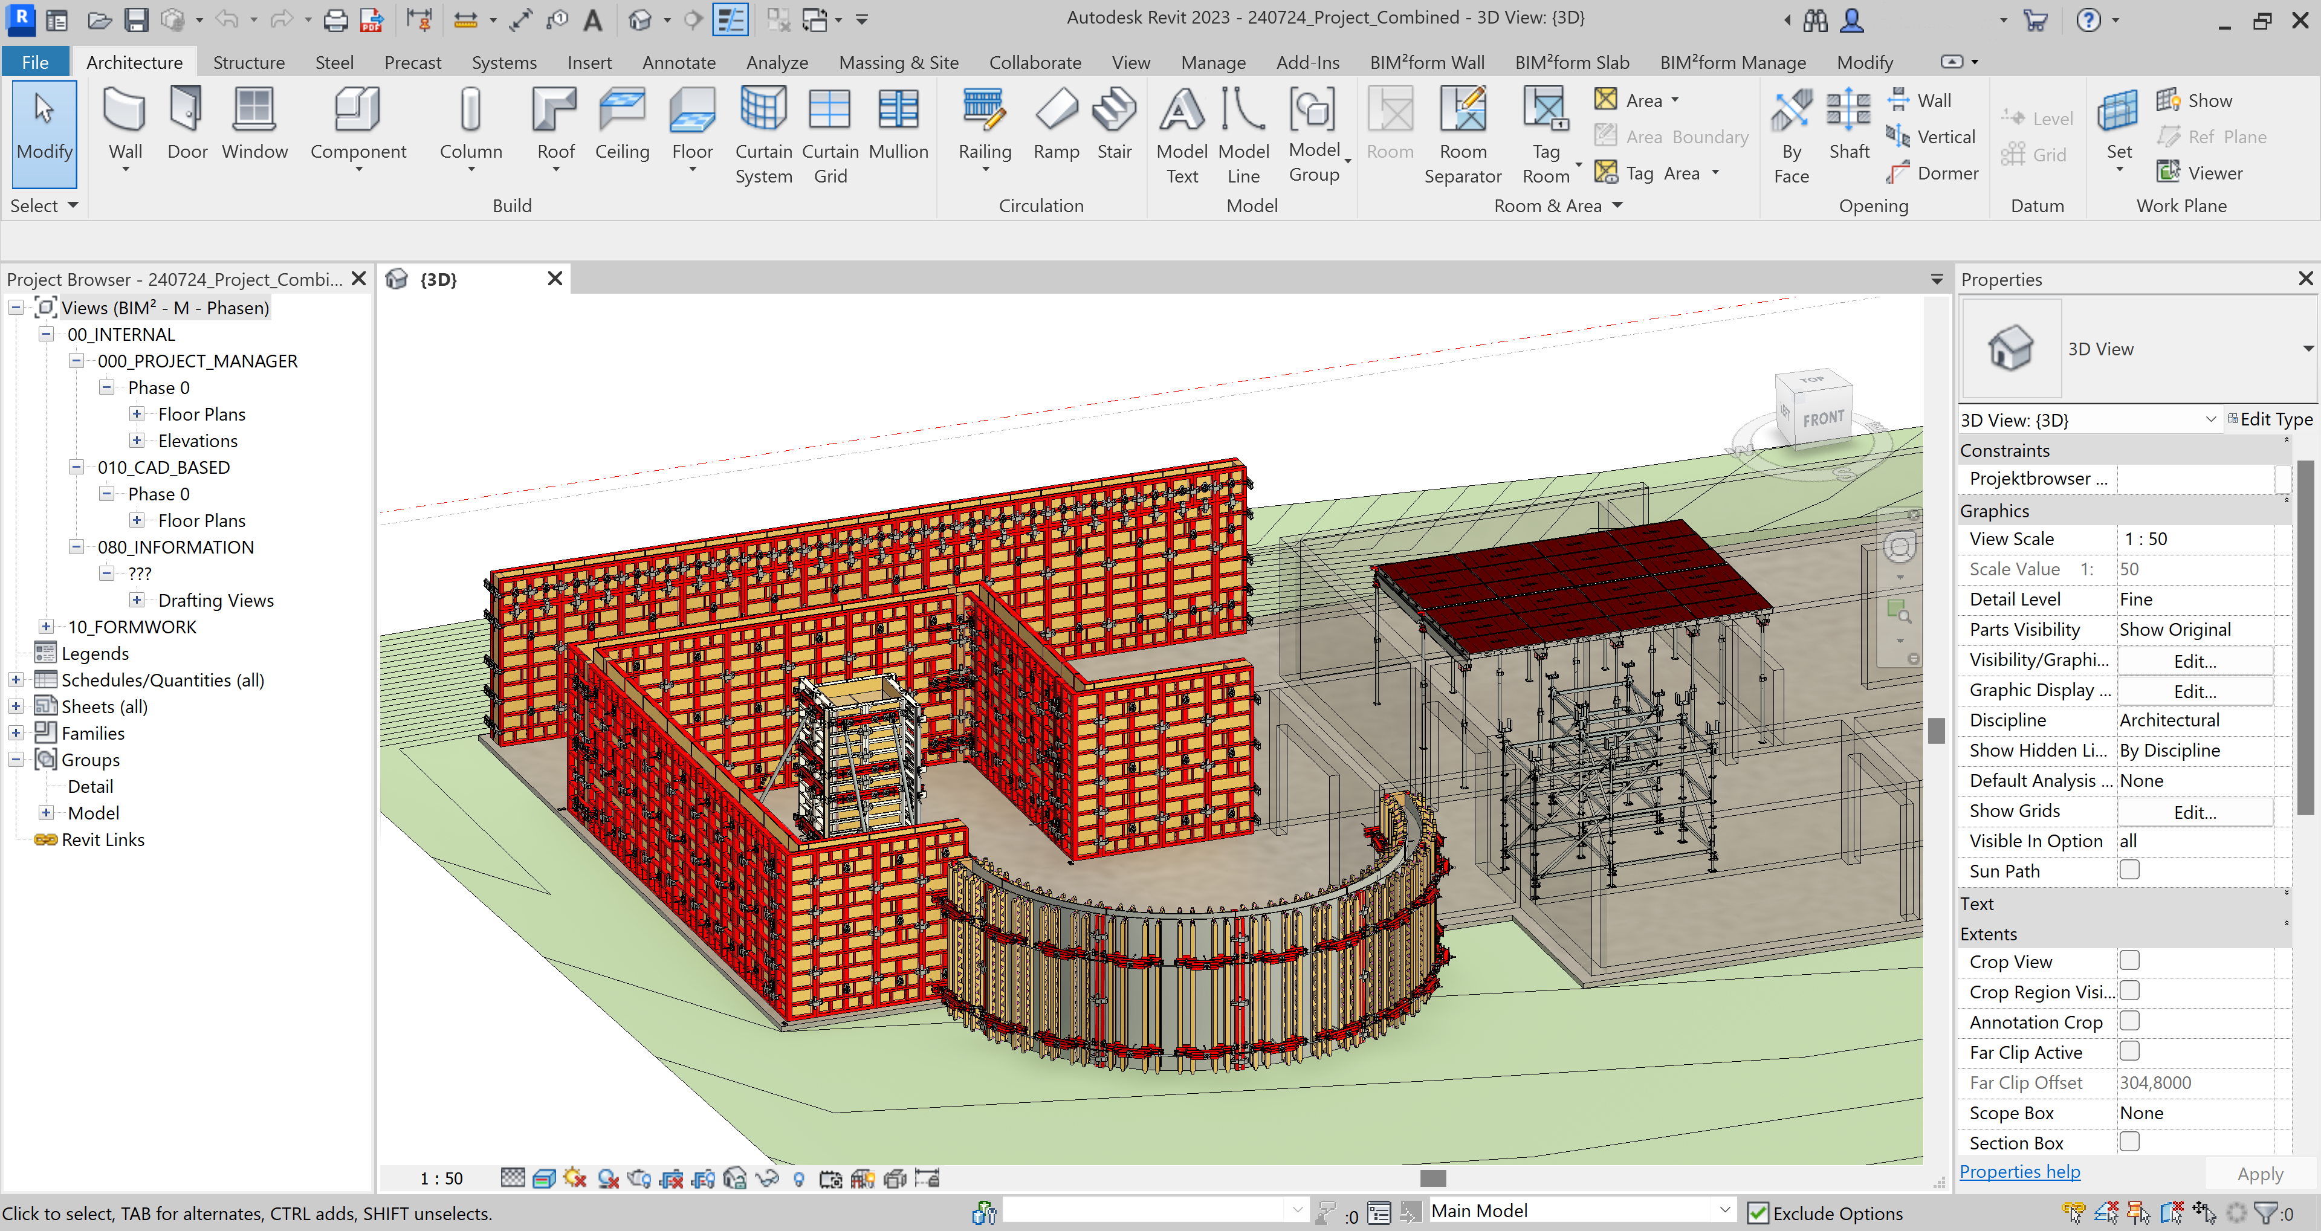Expand Floor Plans under 010_CAD_BASED
The height and width of the screenshot is (1231, 2321).
pos(137,520)
